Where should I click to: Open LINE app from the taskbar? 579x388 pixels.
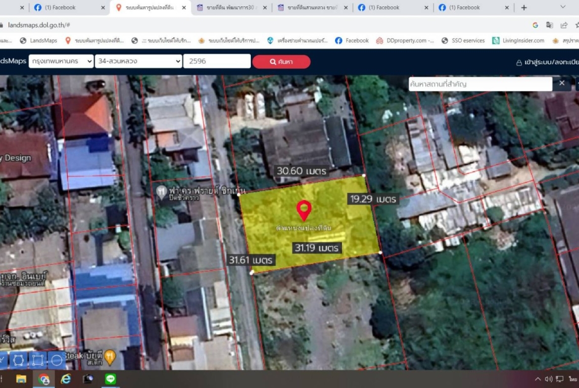coord(110,379)
